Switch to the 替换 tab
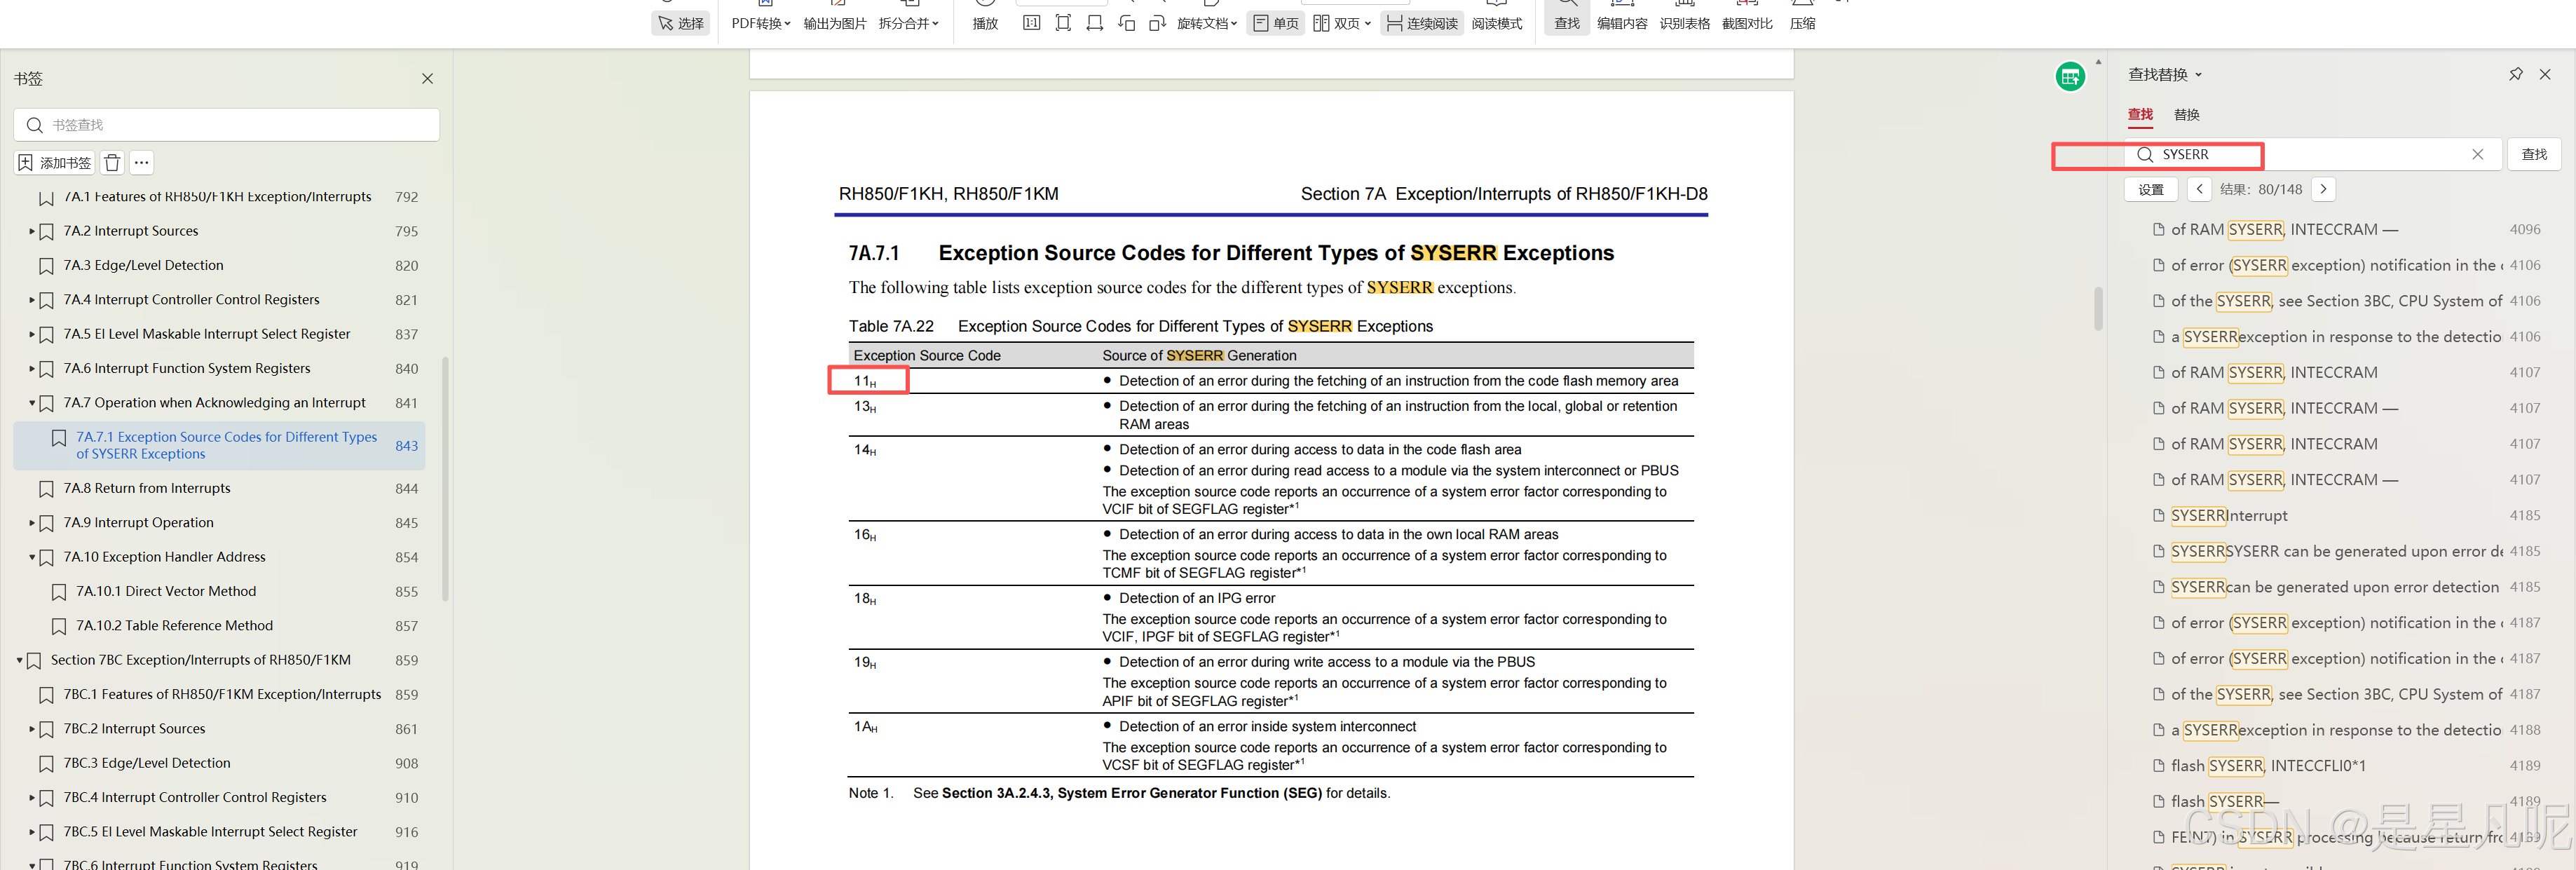This screenshot has height=870, width=2576. coord(2186,115)
